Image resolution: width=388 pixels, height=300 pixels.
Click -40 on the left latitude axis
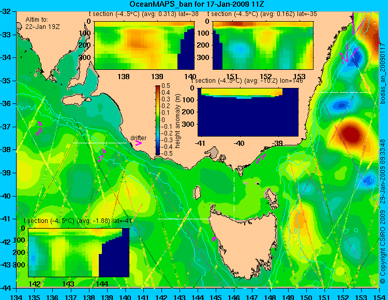click(6, 196)
